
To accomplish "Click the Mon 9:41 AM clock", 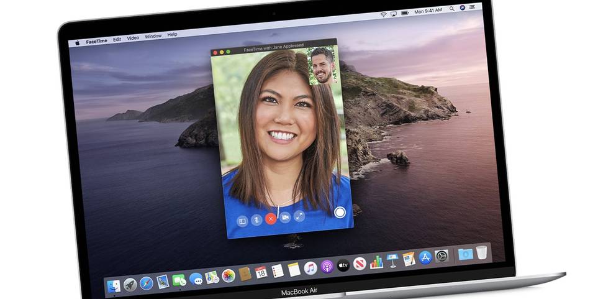I will tap(428, 11).
